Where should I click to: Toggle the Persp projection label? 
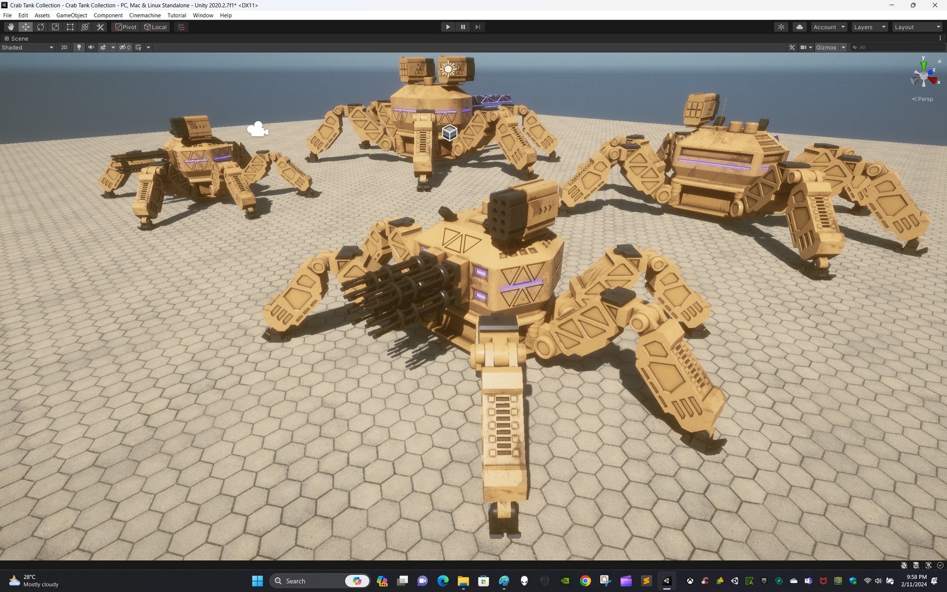tap(922, 99)
